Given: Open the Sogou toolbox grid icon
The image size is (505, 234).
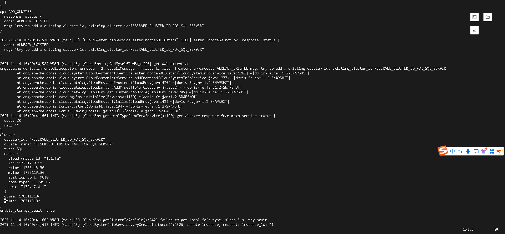Looking at the screenshot, I should point(492,151).
